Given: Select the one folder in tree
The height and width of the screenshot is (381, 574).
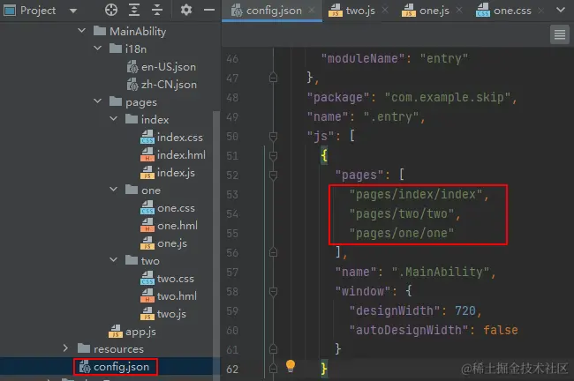Looking at the screenshot, I should click(x=143, y=190).
